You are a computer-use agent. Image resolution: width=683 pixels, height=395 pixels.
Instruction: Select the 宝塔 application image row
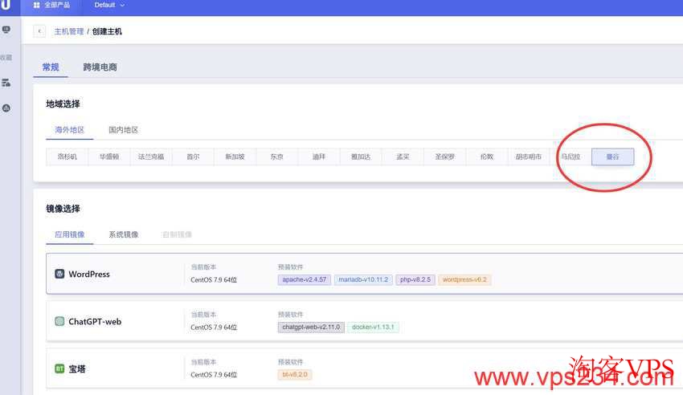point(365,369)
